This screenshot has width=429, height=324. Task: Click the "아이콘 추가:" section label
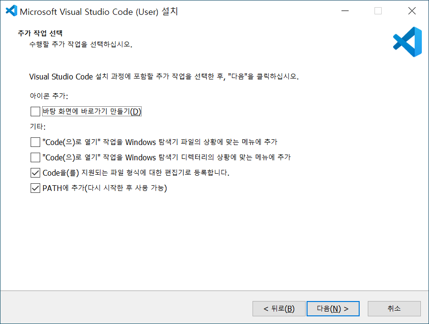click(x=49, y=96)
